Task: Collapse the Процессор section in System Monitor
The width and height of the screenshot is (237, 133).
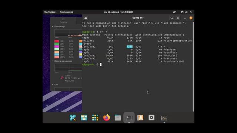Action: [x=53, y=26]
